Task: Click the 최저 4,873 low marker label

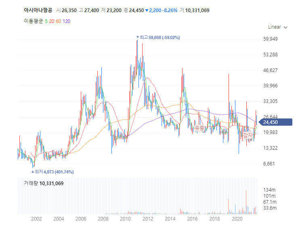Action: 52,172
